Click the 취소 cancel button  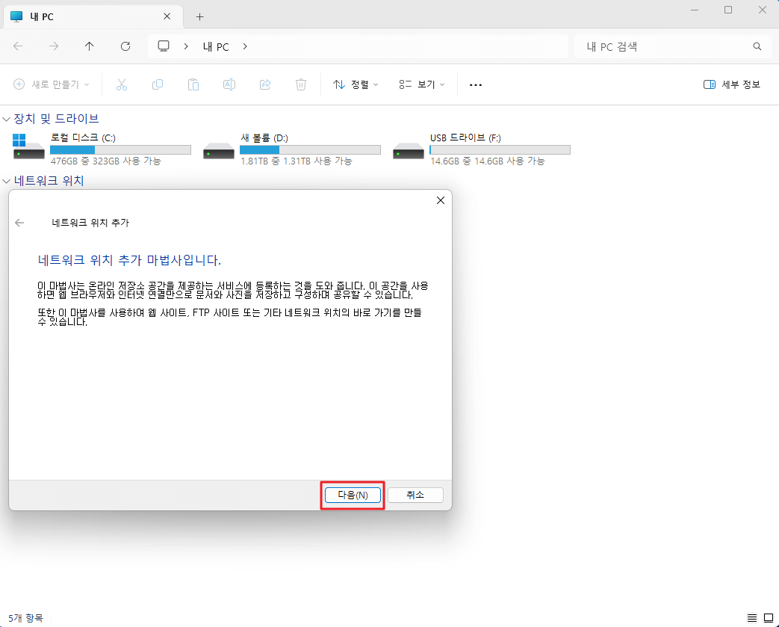tap(415, 495)
